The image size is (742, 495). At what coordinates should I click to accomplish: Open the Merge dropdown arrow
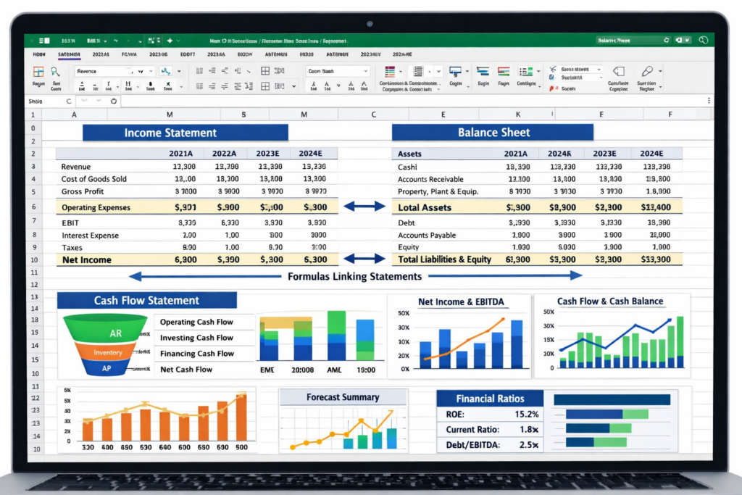(293, 86)
